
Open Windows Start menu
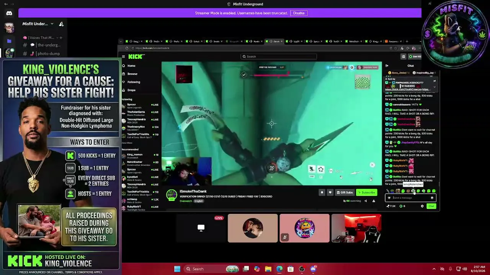pyautogui.click(x=177, y=269)
